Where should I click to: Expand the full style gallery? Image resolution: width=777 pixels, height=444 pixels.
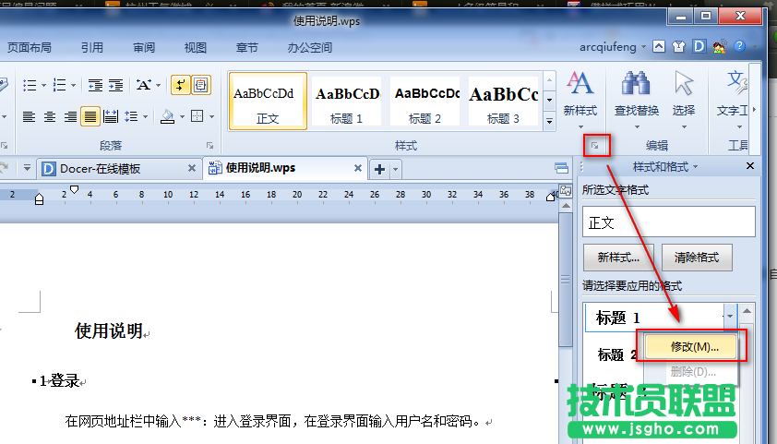550,120
